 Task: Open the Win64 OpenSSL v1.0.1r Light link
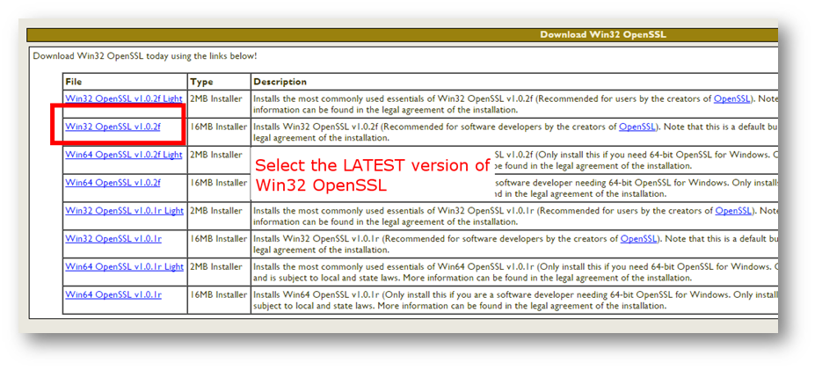(x=124, y=267)
